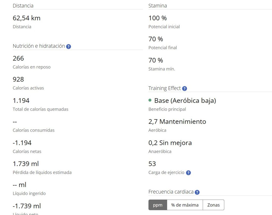
Task: Click the 1.739 ml estimated fluid loss
Action: tap(26, 164)
